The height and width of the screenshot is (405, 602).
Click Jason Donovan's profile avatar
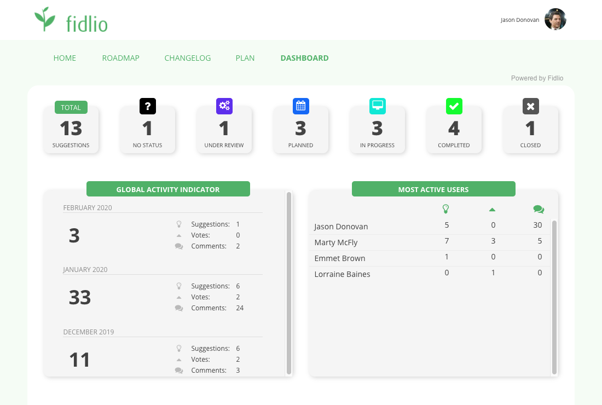[x=555, y=20]
